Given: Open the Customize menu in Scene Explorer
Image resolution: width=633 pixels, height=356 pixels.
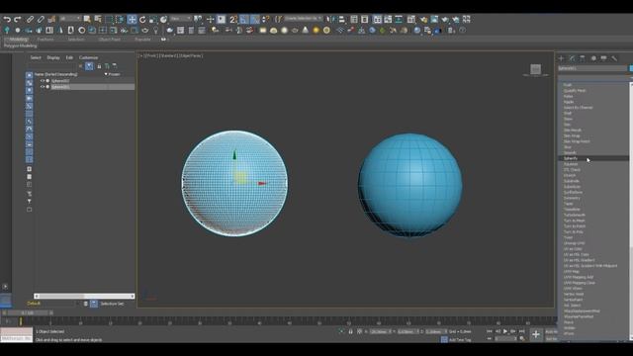Looking at the screenshot, I should (88, 57).
